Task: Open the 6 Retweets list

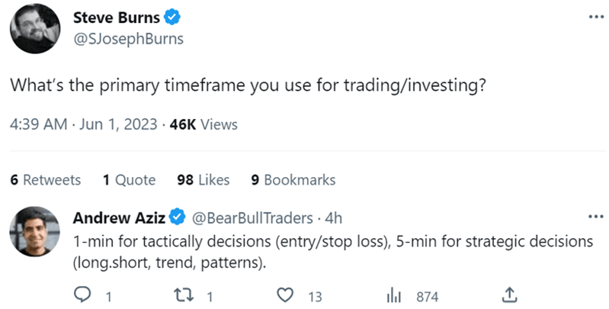Action: point(46,180)
